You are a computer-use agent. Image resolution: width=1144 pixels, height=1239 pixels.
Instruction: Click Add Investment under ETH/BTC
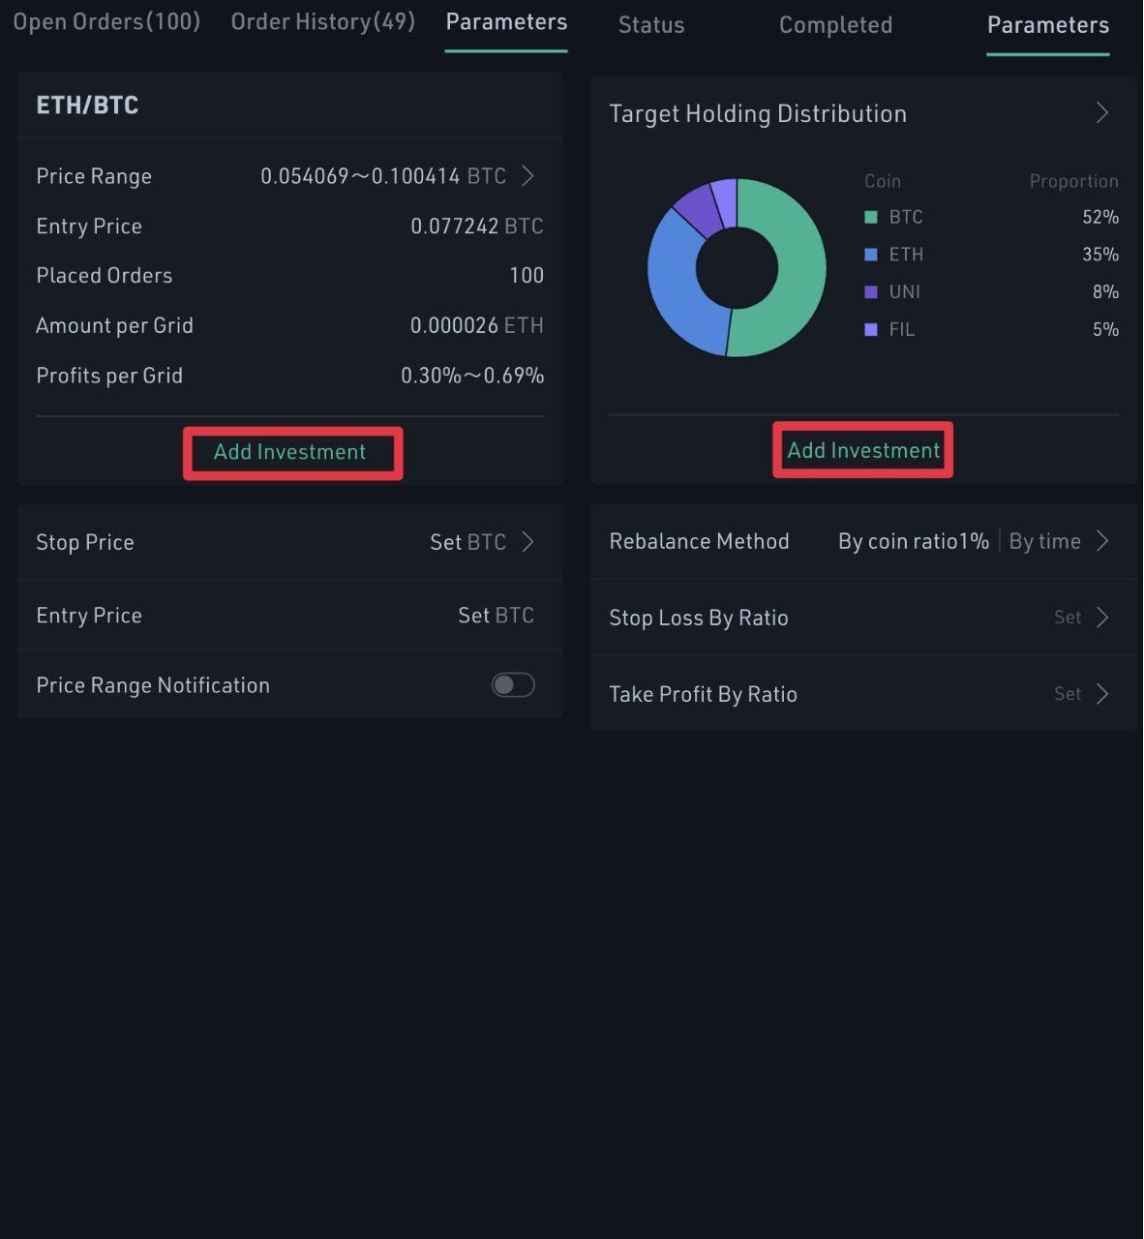[x=290, y=452]
